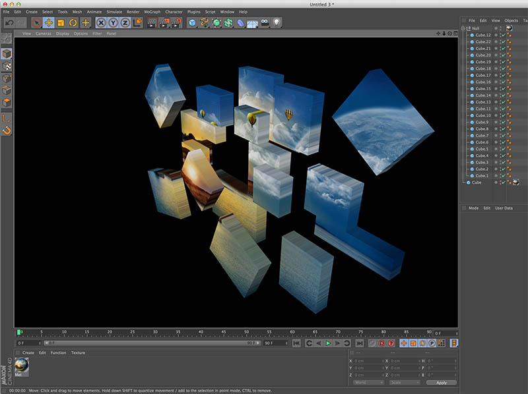This screenshot has width=528, height=394.
Task: Open the green NURBS generator icon
Action: [x=216, y=23]
